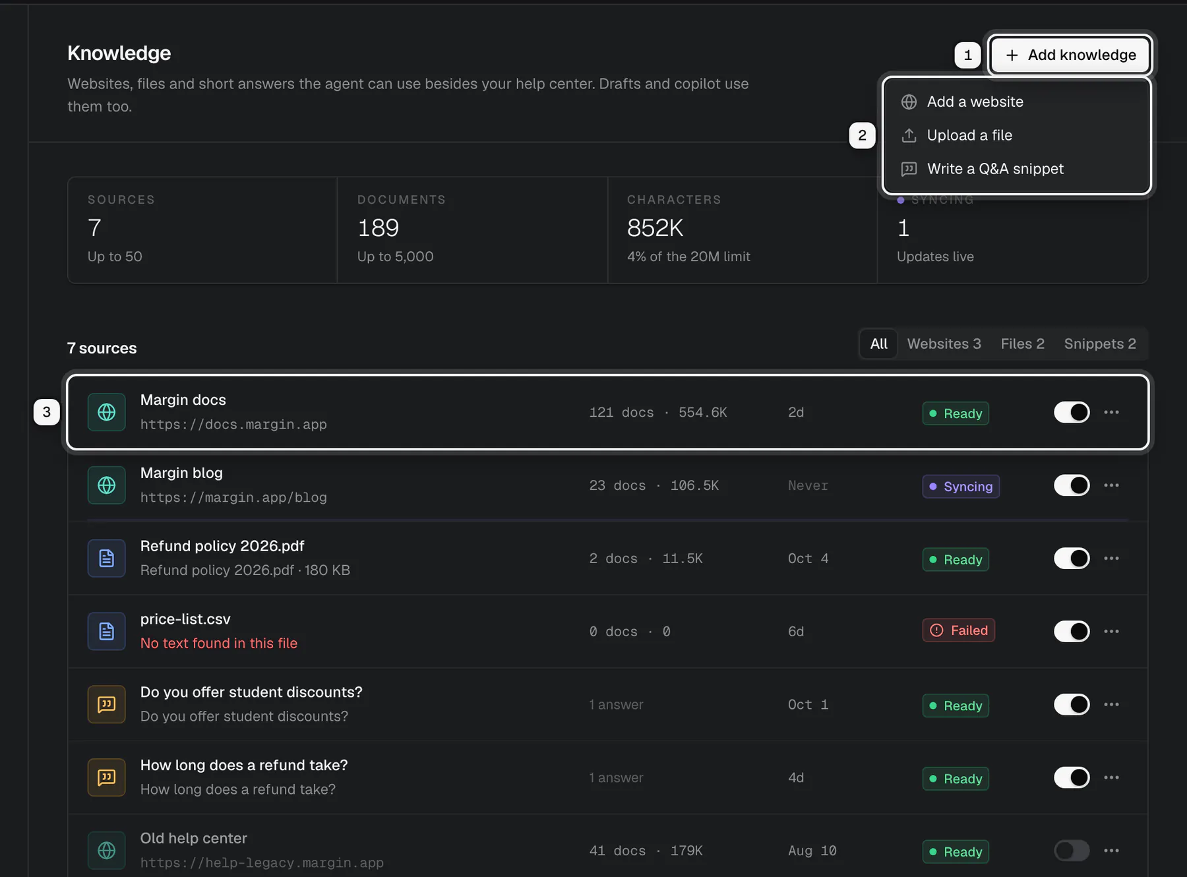Turn off How long does a refund take toggle
1187x877 pixels.
click(1072, 777)
